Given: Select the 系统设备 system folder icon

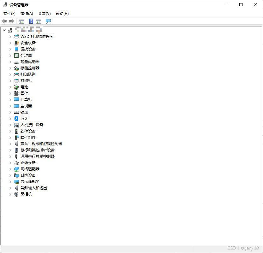Looking at the screenshot, I should click(x=16, y=175).
